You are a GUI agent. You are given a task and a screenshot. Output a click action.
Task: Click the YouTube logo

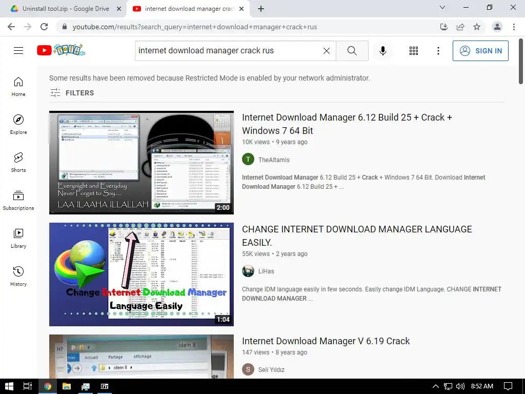click(61, 50)
